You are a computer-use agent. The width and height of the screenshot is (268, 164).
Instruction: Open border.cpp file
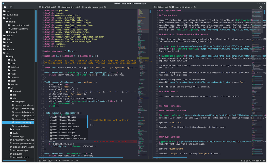pos(18,136)
